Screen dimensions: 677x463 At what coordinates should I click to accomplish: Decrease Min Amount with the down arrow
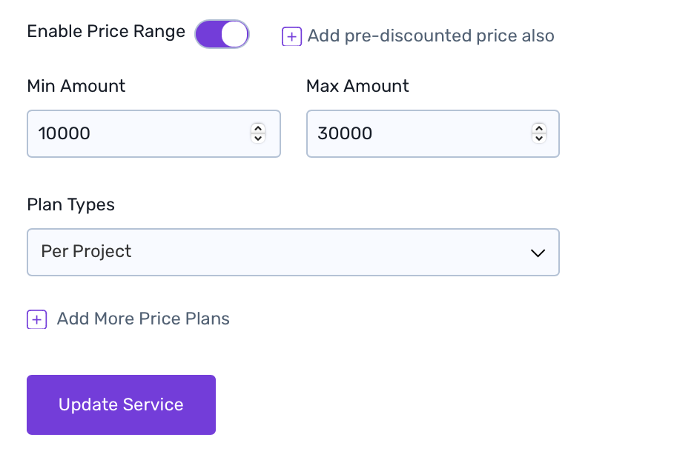[258, 139]
